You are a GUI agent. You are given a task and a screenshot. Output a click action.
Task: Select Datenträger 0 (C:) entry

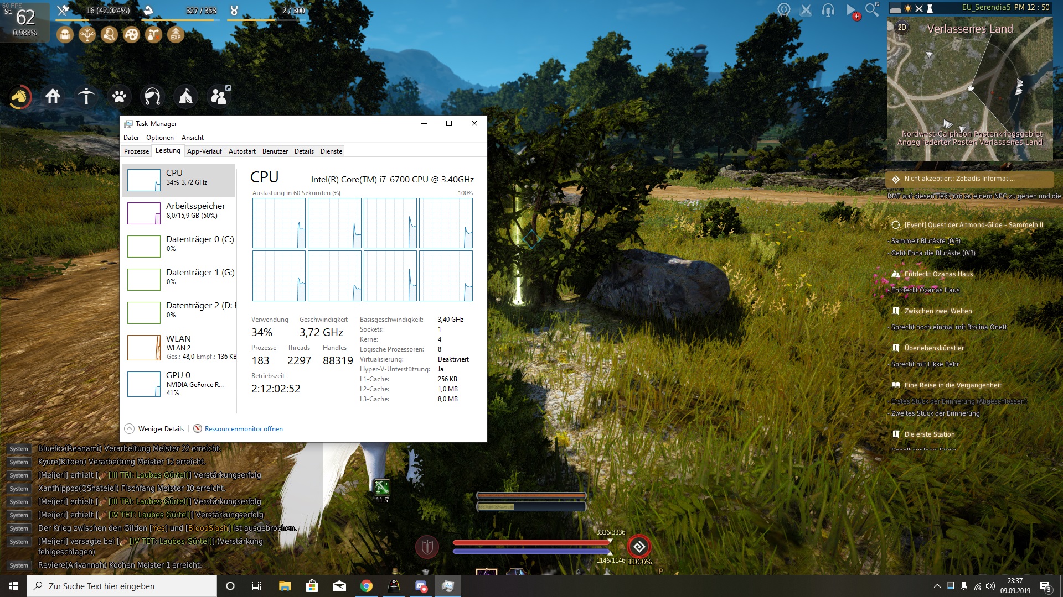[x=178, y=246]
